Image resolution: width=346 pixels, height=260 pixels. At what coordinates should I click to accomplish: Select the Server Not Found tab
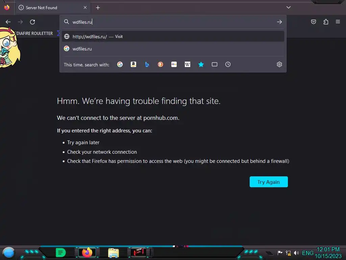[53, 8]
